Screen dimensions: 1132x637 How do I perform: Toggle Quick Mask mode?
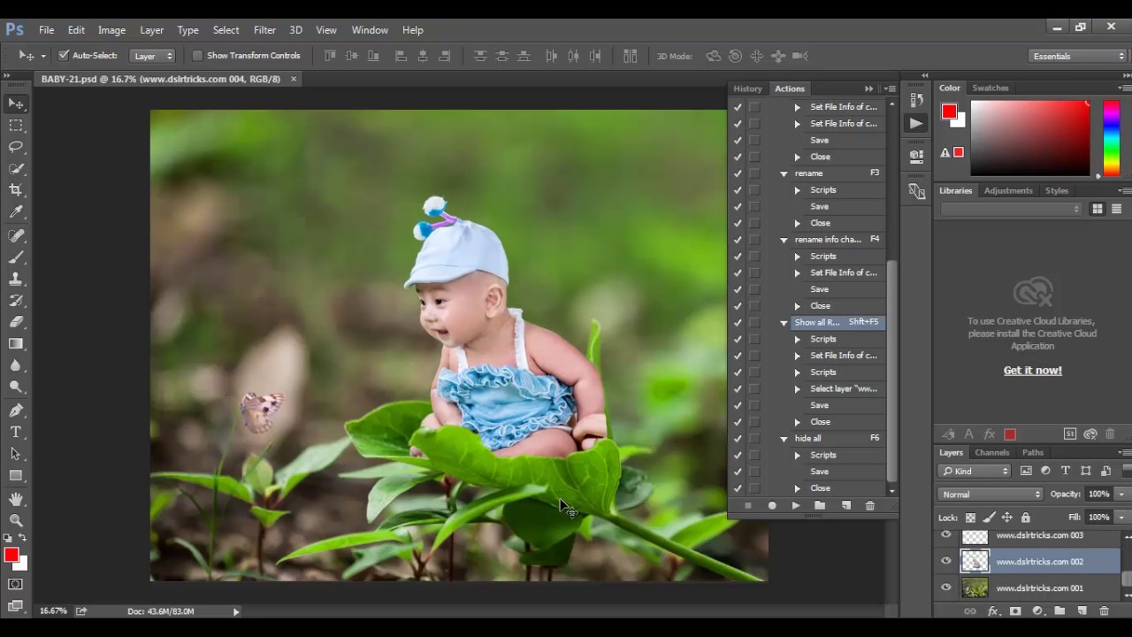tap(16, 585)
